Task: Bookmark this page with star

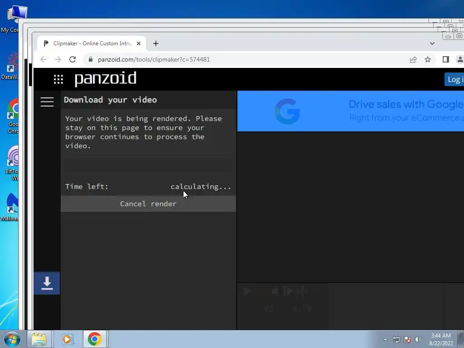Action: pos(428,59)
